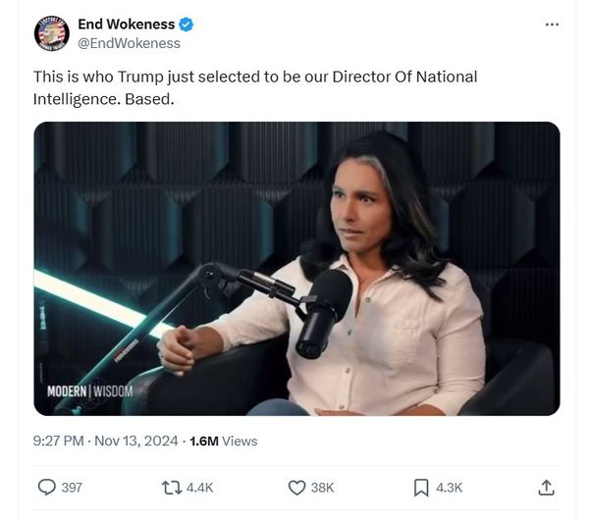The width and height of the screenshot is (589, 521).
Task: Bookmark this post
Action: tap(421, 488)
